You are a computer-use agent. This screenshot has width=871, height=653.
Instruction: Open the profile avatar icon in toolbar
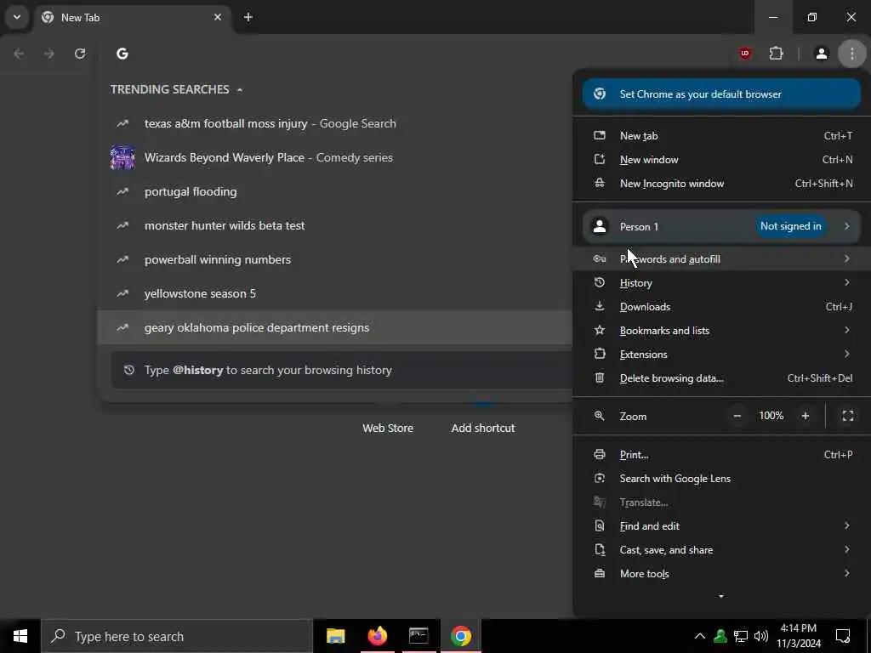click(x=822, y=54)
